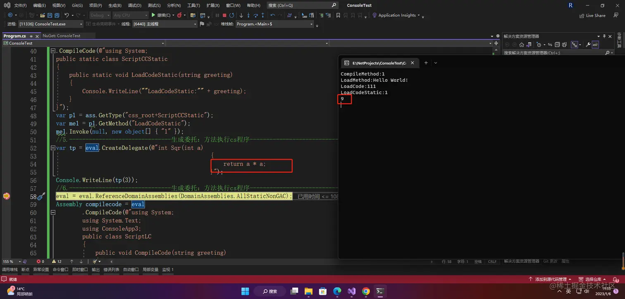Image resolution: width=625 pixels, height=299 pixels.
Task: Click the Save icon in toolbar
Action: (x=50, y=15)
